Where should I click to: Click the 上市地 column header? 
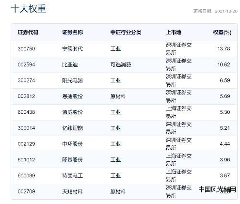[x=173, y=32]
